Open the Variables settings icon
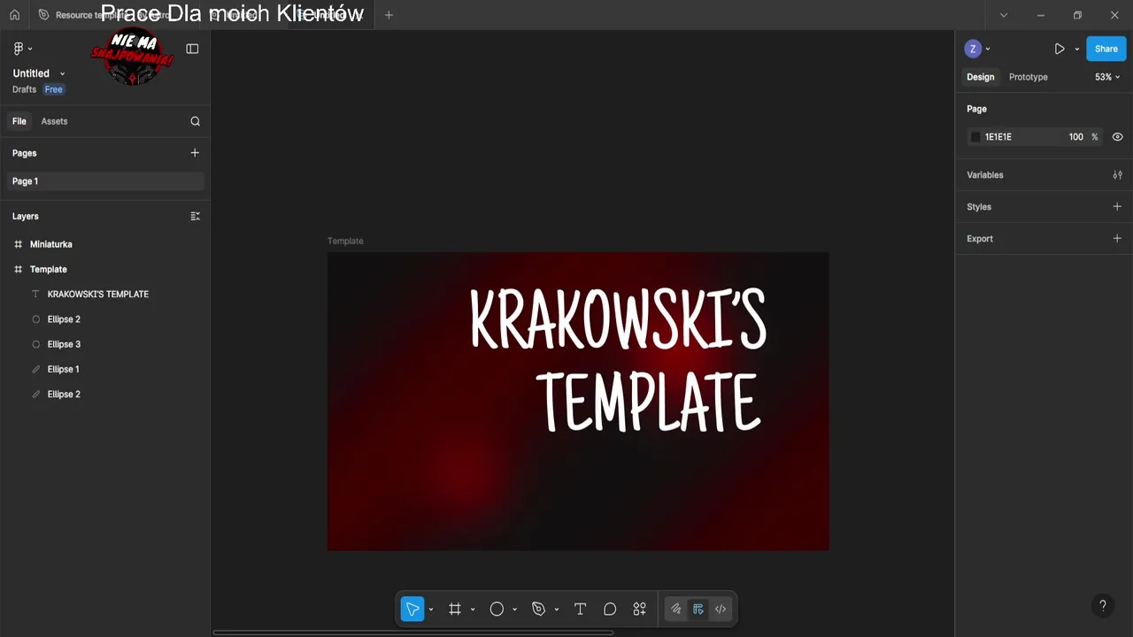This screenshot has height=637, width=1133. pos(1117,175)
